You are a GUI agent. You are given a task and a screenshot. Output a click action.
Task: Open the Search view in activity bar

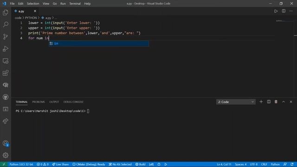pyautogui.click(x=6, y=25)
